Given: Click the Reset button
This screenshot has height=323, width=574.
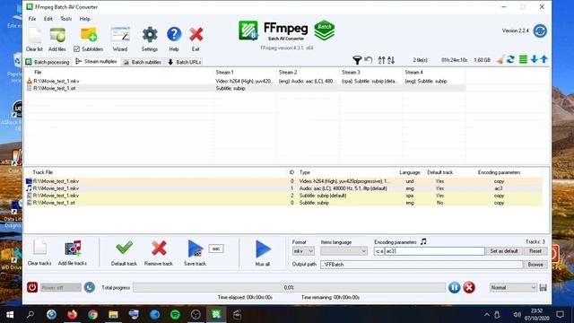Looking at the screenshot, I should point(535,251).
